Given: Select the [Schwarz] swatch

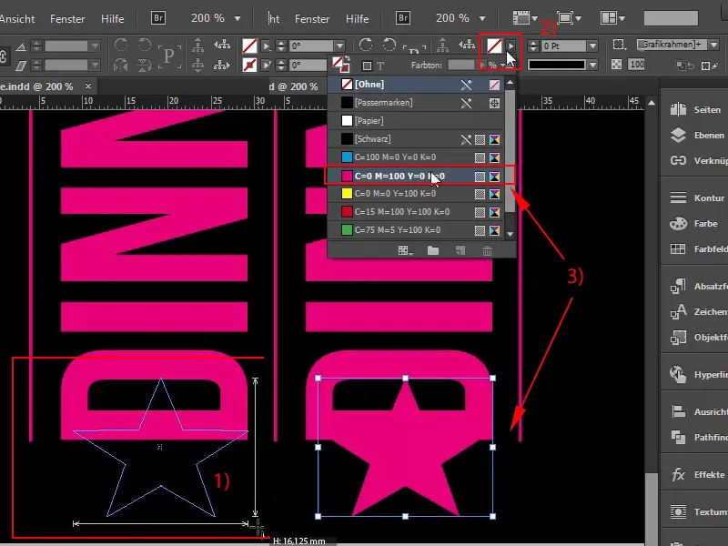Looking at the screenshot, I should [x=417, y=139].
